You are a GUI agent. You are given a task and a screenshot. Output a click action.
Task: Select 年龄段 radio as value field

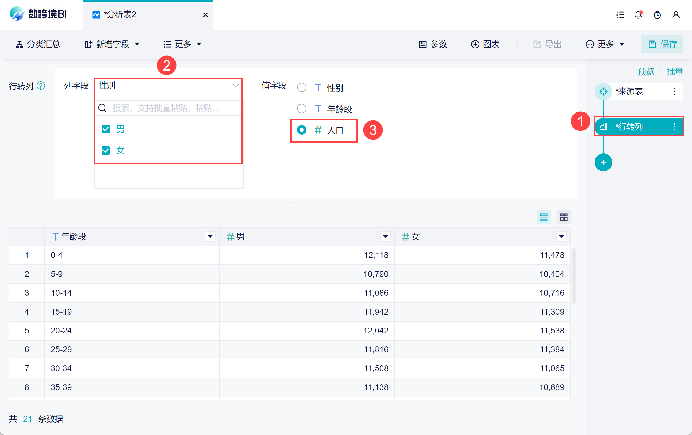point(301,109)
